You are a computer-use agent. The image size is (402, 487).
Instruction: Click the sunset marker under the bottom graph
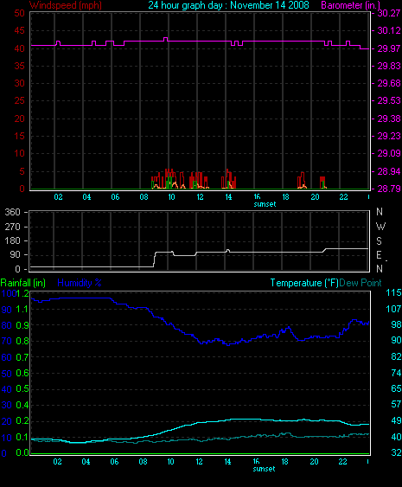click(264, 469)
